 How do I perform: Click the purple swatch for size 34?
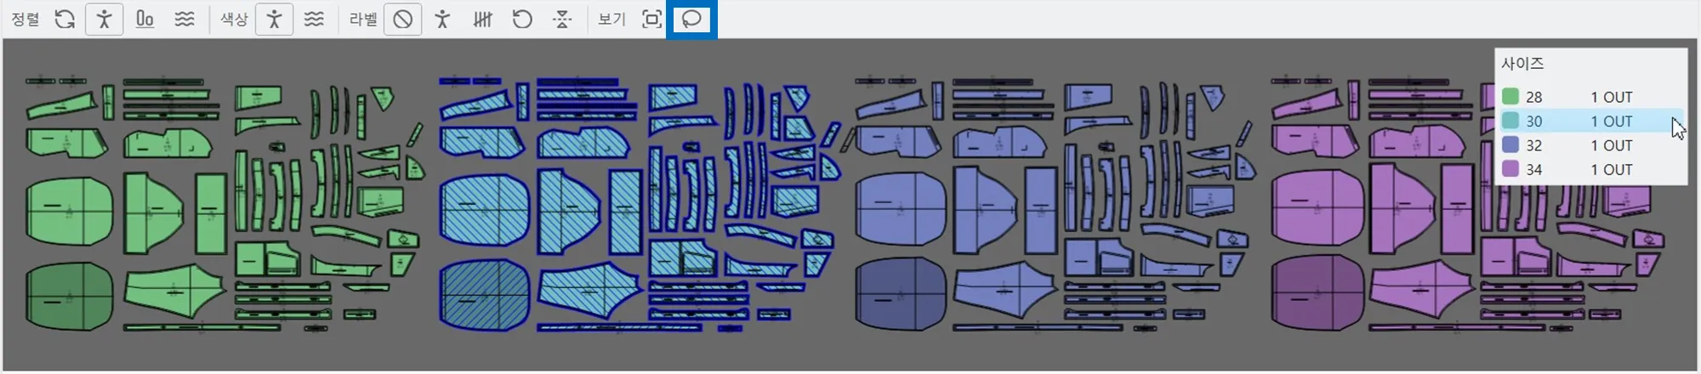pyautogui.click(x=1510, y=169)
